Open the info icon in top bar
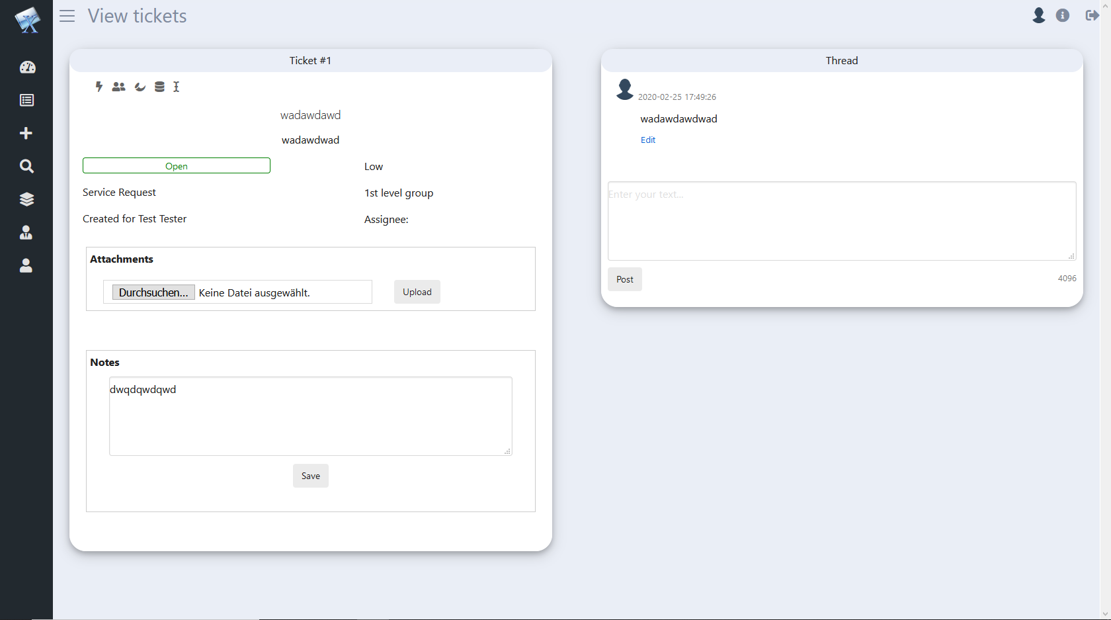 tap(1063, 15)
